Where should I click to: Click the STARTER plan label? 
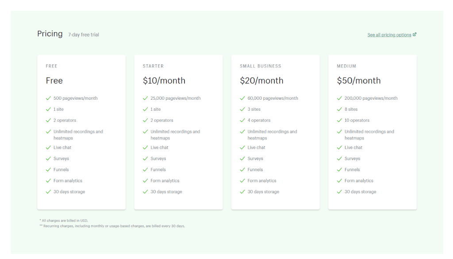pos(153,66)
